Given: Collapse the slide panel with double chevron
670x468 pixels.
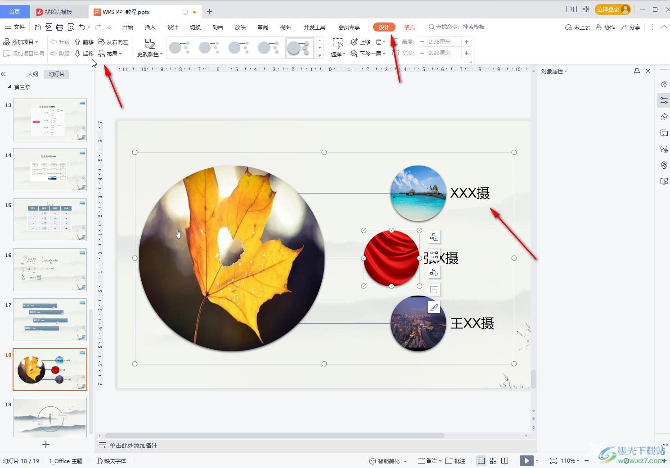Looking at the screenshot, I should (x=4, y=74).
